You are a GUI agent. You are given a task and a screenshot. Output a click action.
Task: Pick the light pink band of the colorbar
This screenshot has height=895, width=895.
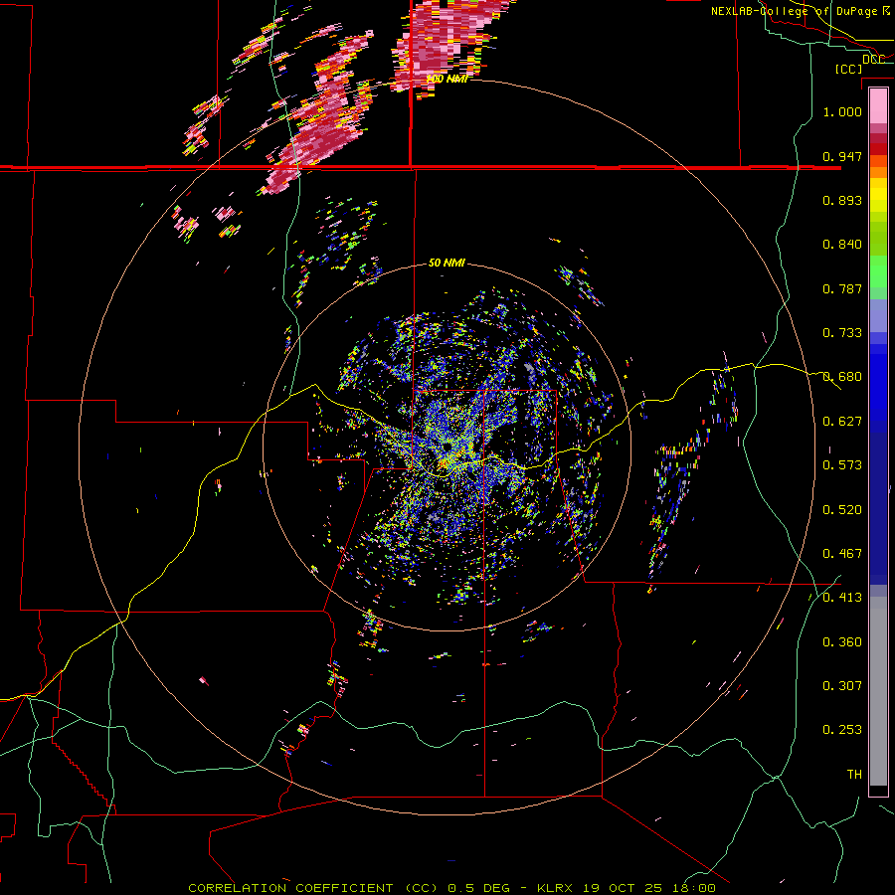coord(878,106)
